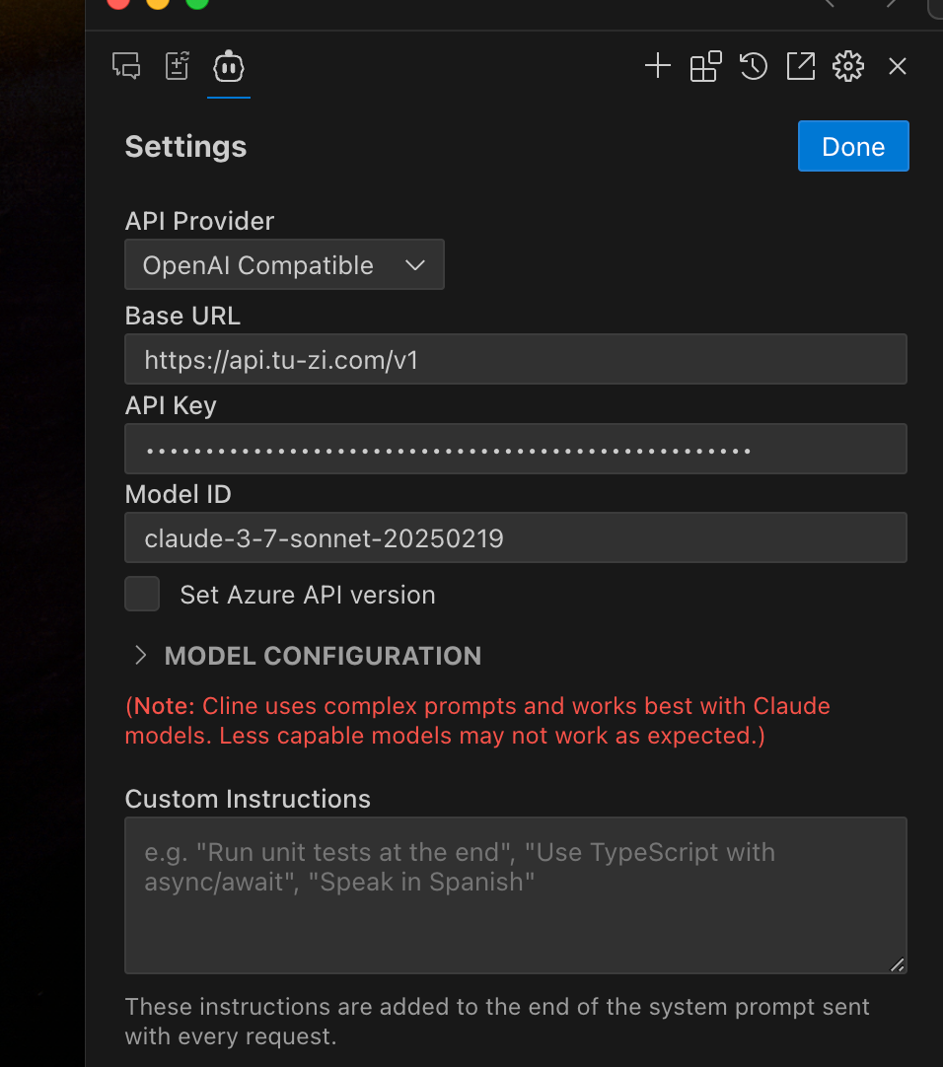This screenshot has width=943, height=1067.
Task: Focus the API Key field
Action: (x=516, y=449)
